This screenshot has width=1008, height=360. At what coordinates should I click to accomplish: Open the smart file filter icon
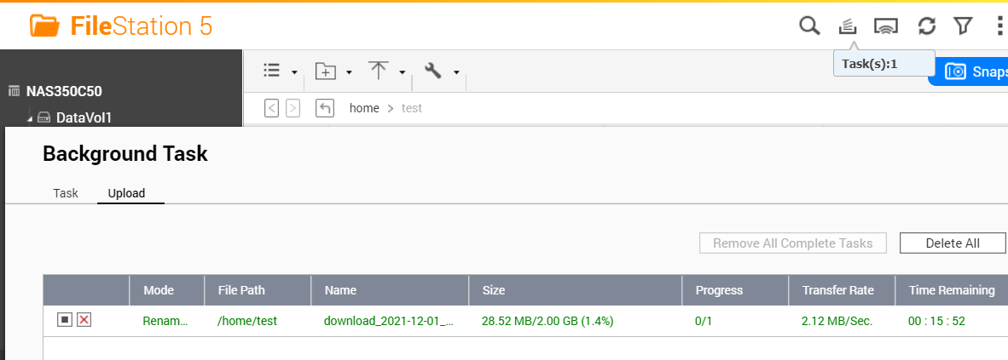coord(962,26)
